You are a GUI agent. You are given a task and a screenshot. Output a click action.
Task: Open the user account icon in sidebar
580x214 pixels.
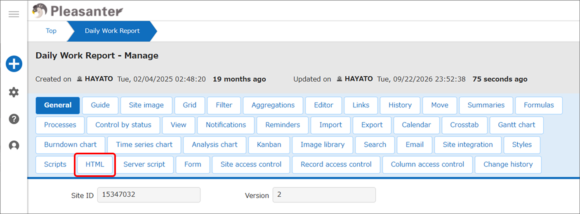click(14, 146)
